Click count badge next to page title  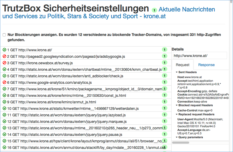154,10
